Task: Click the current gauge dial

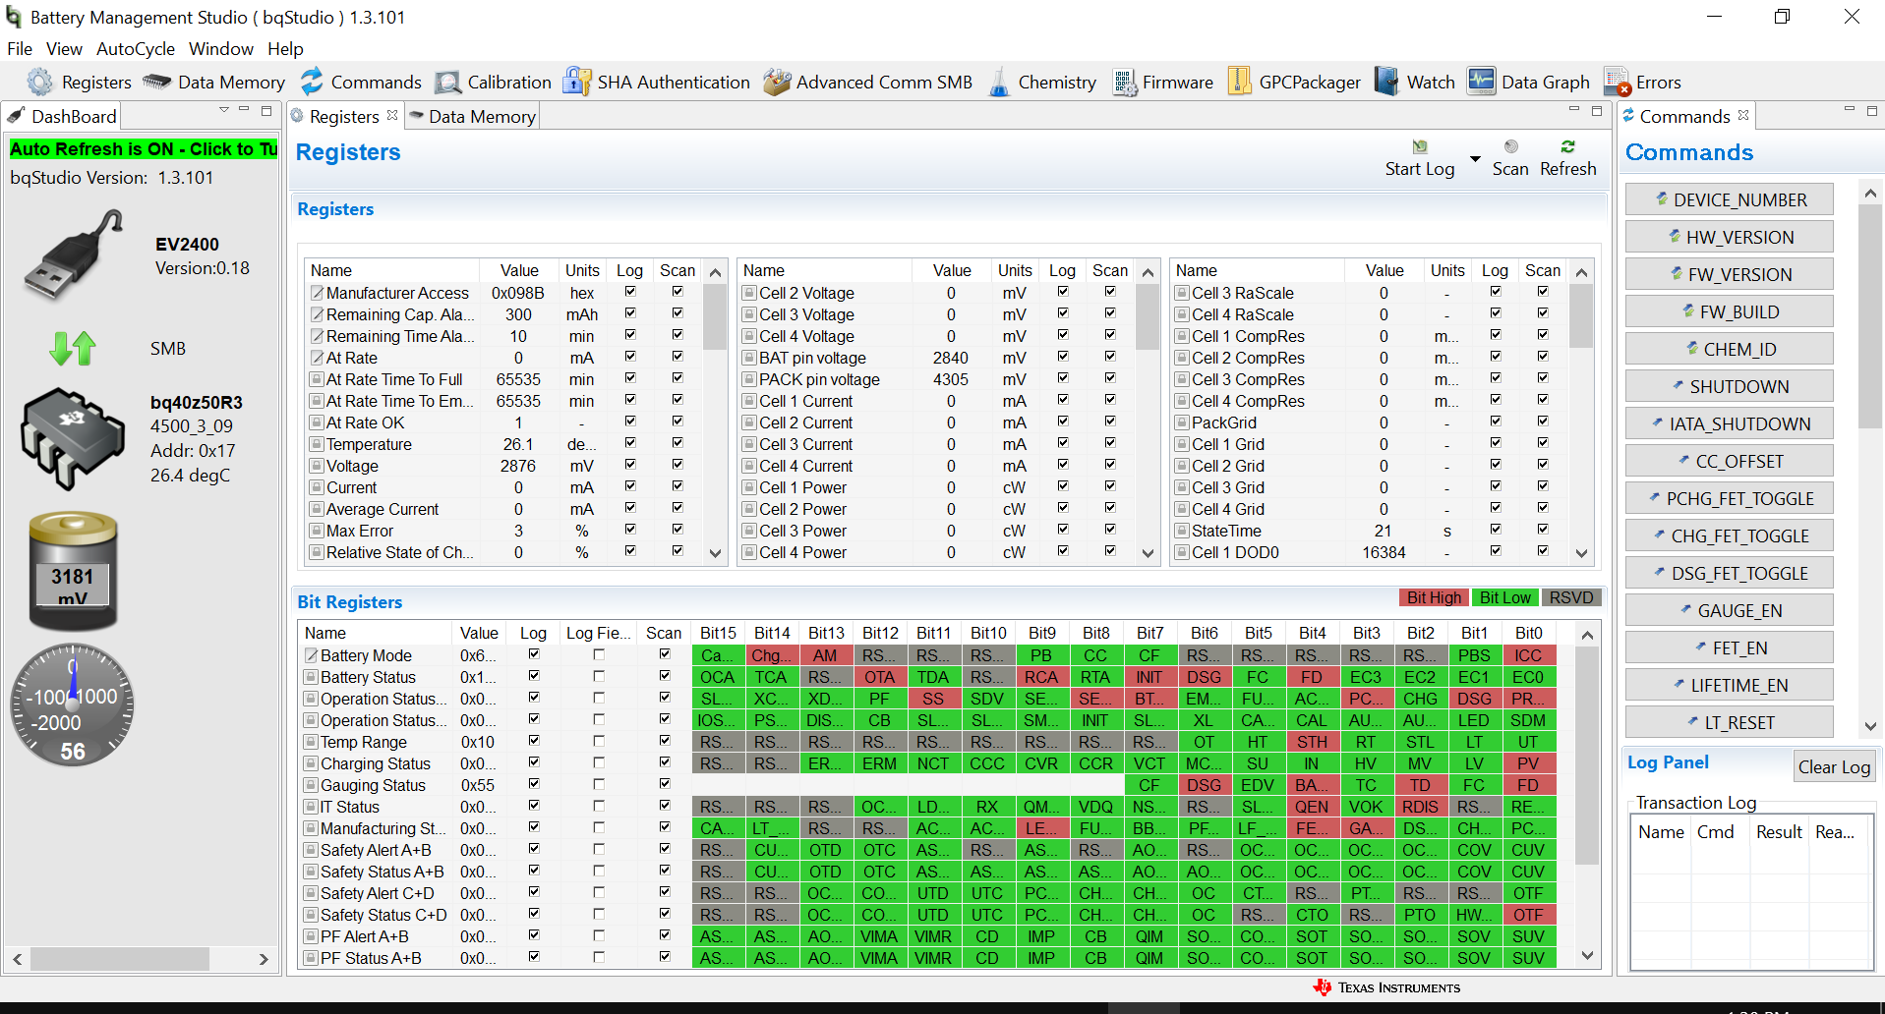Action: [73, 704]
